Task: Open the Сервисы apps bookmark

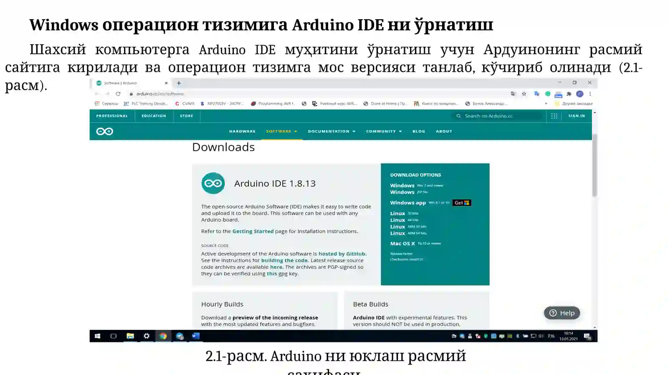Action: coord(106,103)
